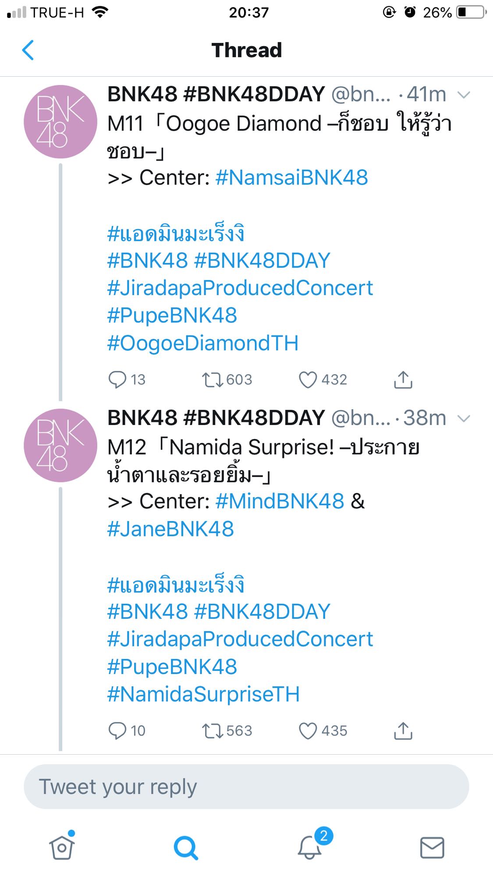Reply to the M11 Oogoe Diamond tweet
Screen dimensions: 493x877
(117, 380)
